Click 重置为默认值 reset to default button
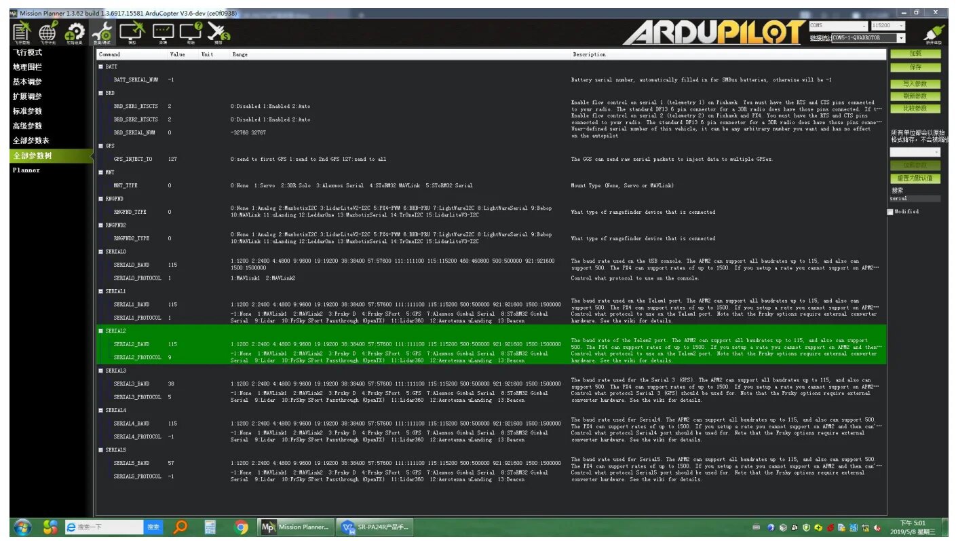 [x=915, y=179]
